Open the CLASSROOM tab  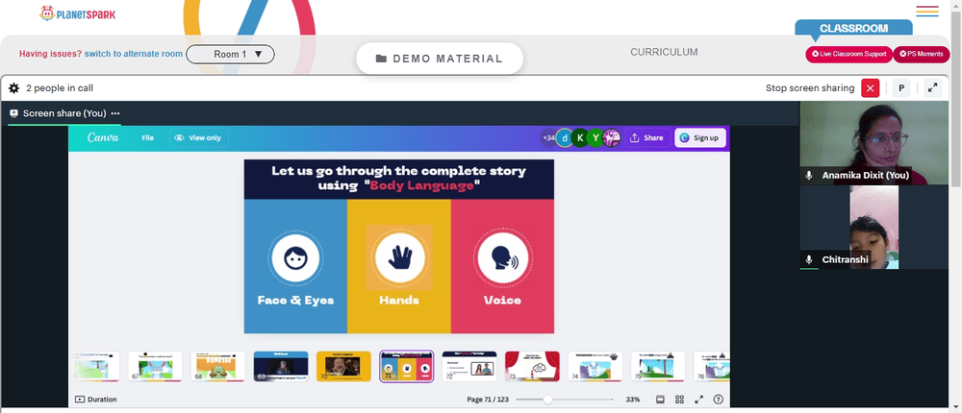coord(853,28)
